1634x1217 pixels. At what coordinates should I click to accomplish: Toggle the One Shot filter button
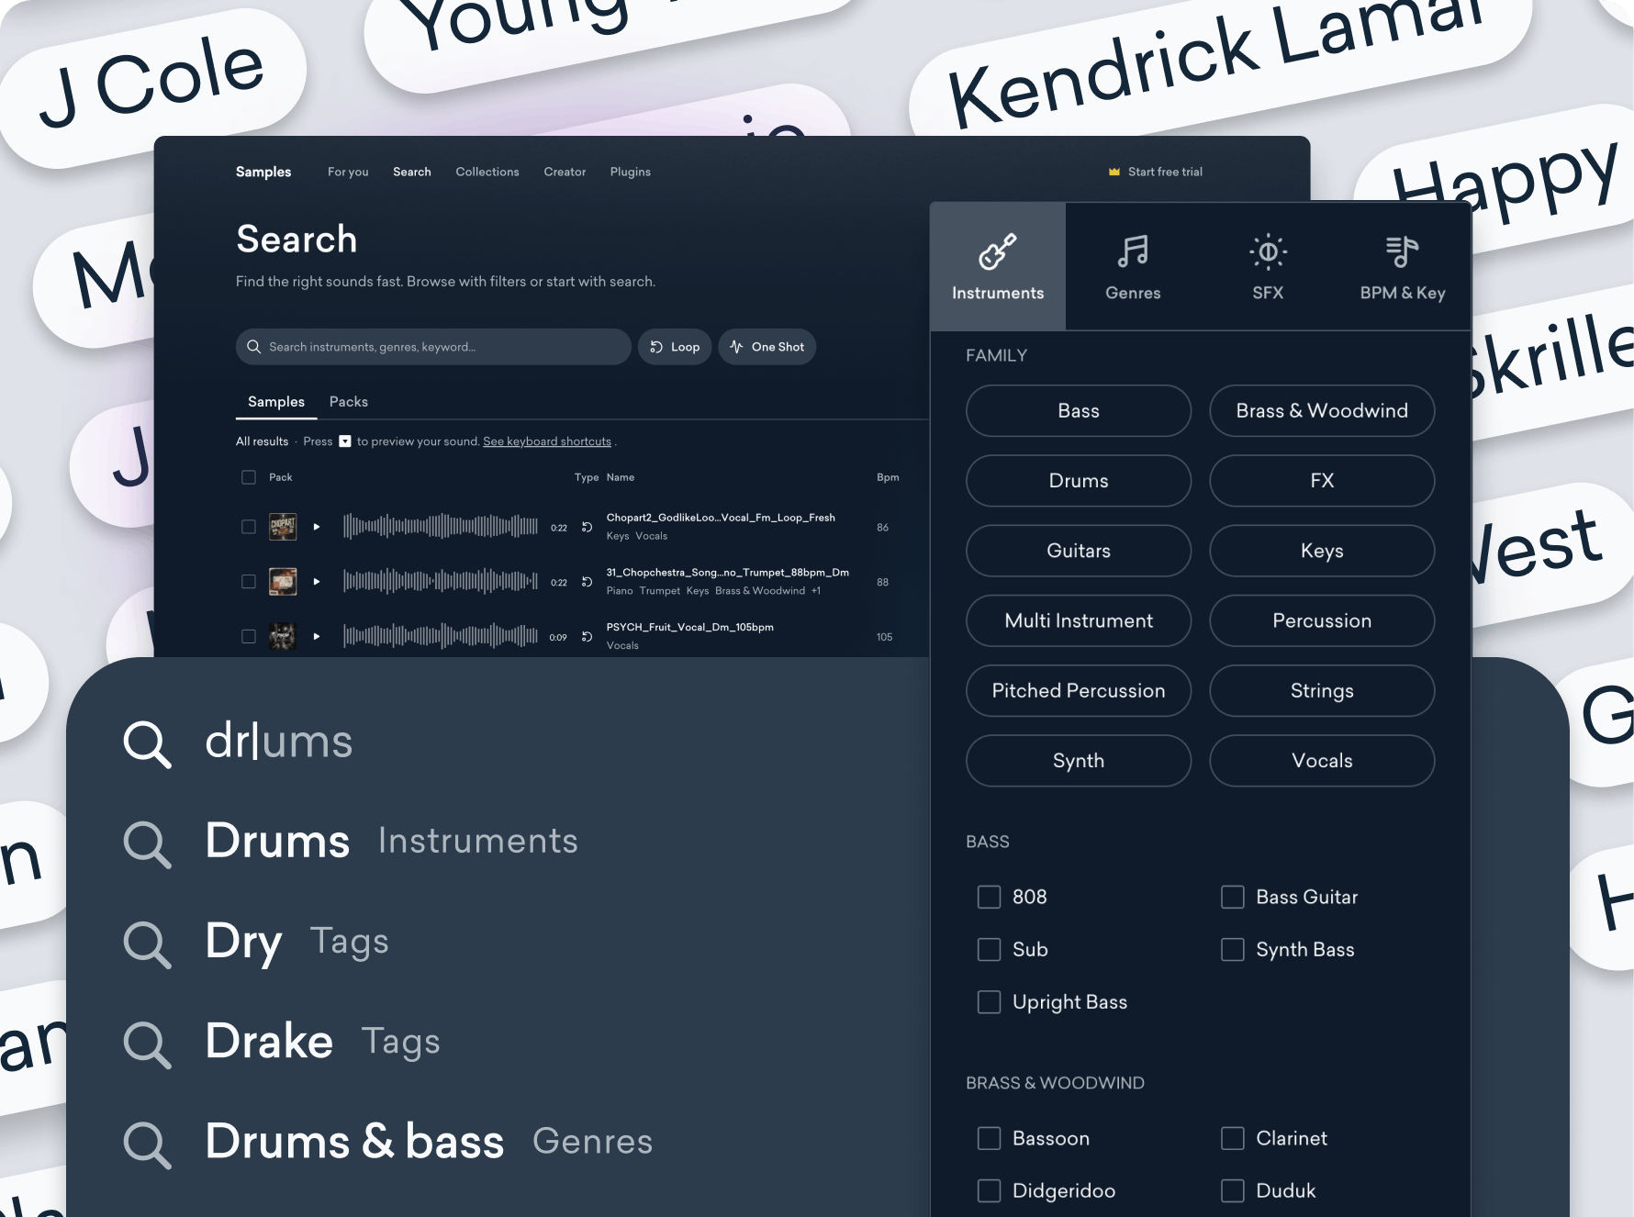click(x=767, y=347)
